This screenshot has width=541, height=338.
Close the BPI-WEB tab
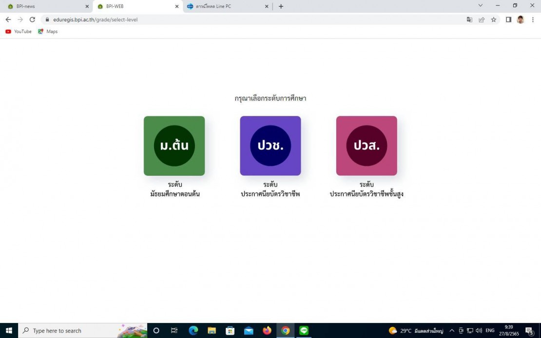pyautogui.click(x=177, y=6)
